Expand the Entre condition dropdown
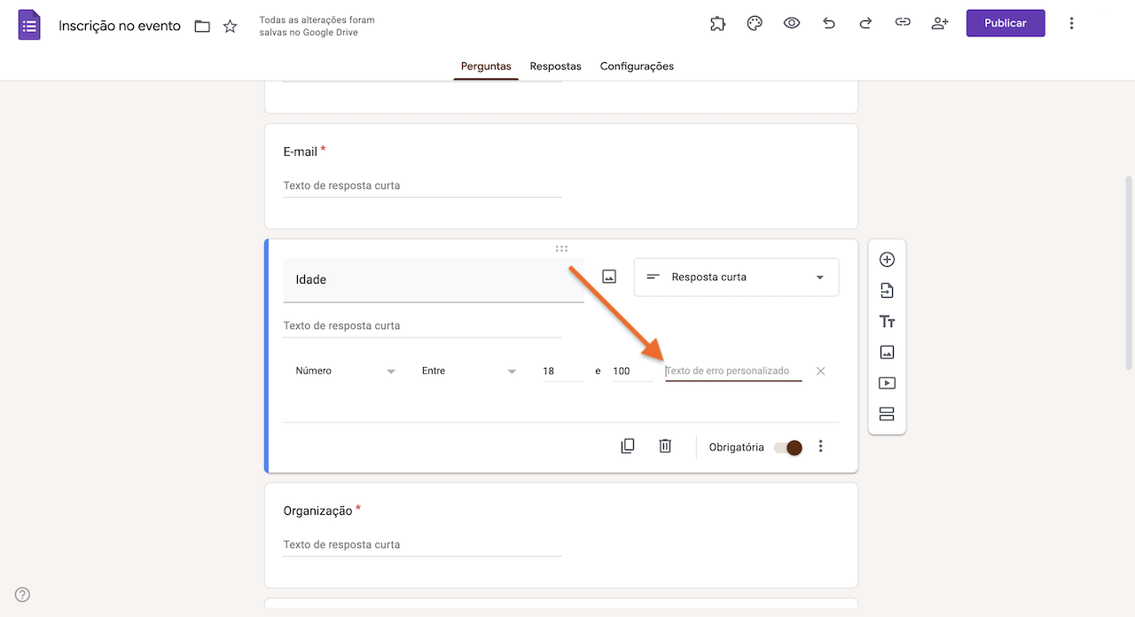 pos(468,371)
